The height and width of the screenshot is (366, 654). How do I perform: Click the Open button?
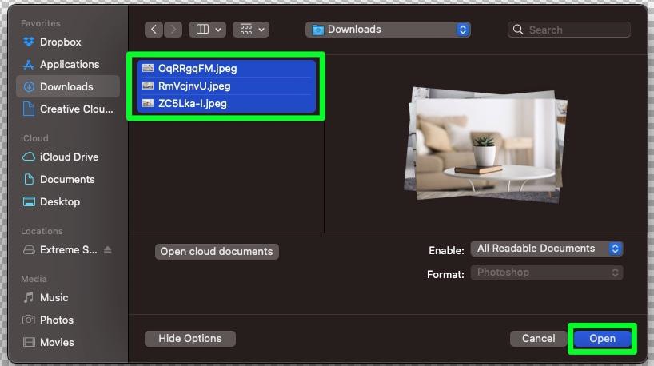click(x=602, y=339)
